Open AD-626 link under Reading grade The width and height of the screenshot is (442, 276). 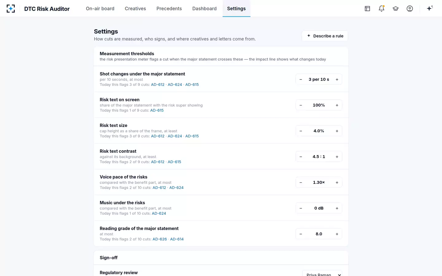pos(160,239)
